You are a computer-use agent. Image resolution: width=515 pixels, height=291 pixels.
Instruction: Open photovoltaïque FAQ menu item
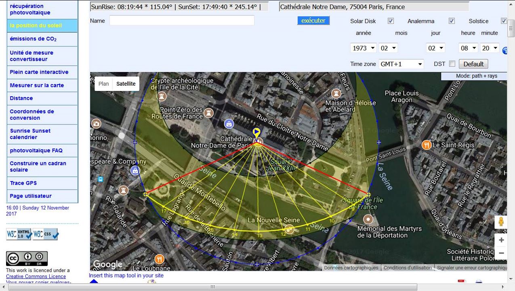[x=42, y=150]
